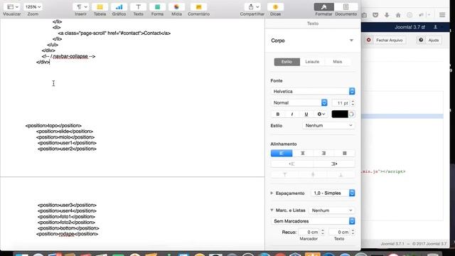
Task: Open the browser hamburger menu
Action: pyautogui.click(x=442, y=15)
